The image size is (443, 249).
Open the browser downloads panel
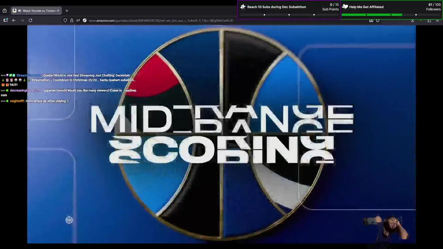click(x=413, y=20)
